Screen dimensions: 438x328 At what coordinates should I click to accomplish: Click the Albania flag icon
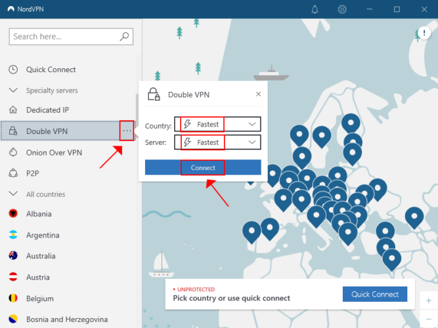(13, 214)
